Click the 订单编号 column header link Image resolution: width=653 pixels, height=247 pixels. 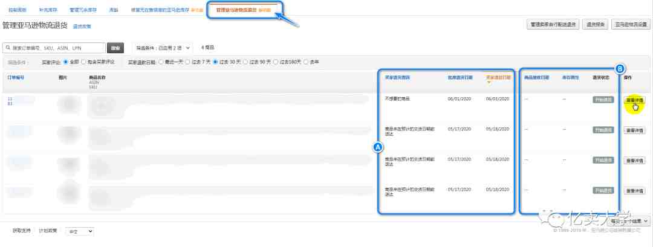[16, 77]
